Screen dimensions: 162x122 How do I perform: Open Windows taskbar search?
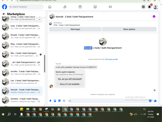point(9,114)
